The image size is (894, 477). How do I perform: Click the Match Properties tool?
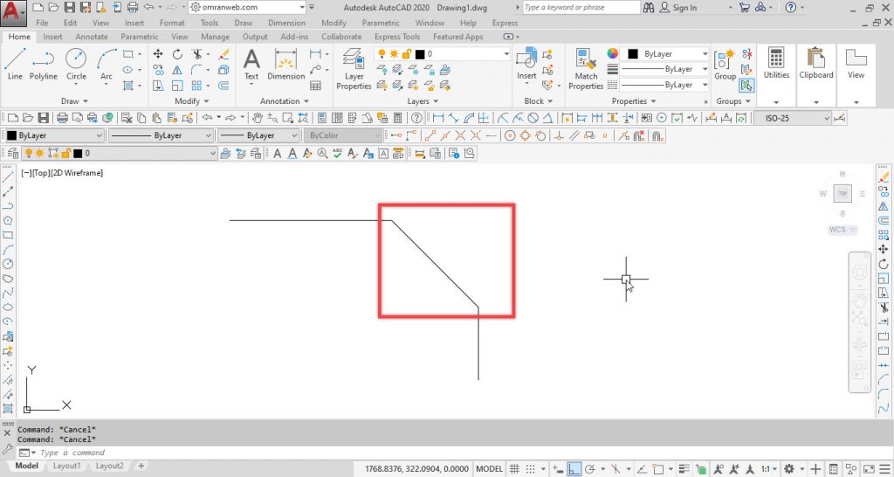pyautogui.click(x=586, y=70)
